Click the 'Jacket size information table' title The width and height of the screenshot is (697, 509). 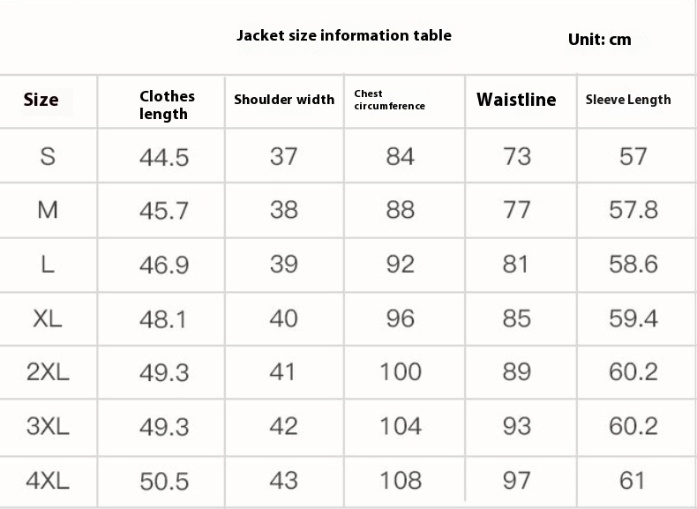[x=343, y=35]
